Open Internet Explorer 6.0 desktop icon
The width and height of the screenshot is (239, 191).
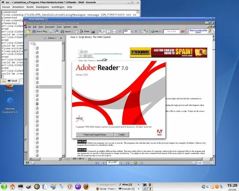tap(10, 106)
